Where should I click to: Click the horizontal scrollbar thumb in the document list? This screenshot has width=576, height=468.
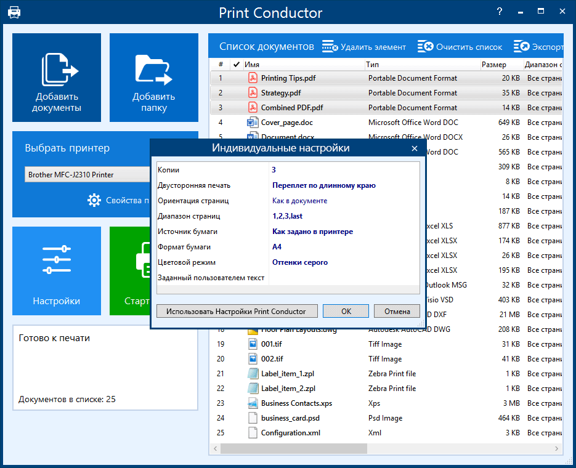[x=293, y=448]
